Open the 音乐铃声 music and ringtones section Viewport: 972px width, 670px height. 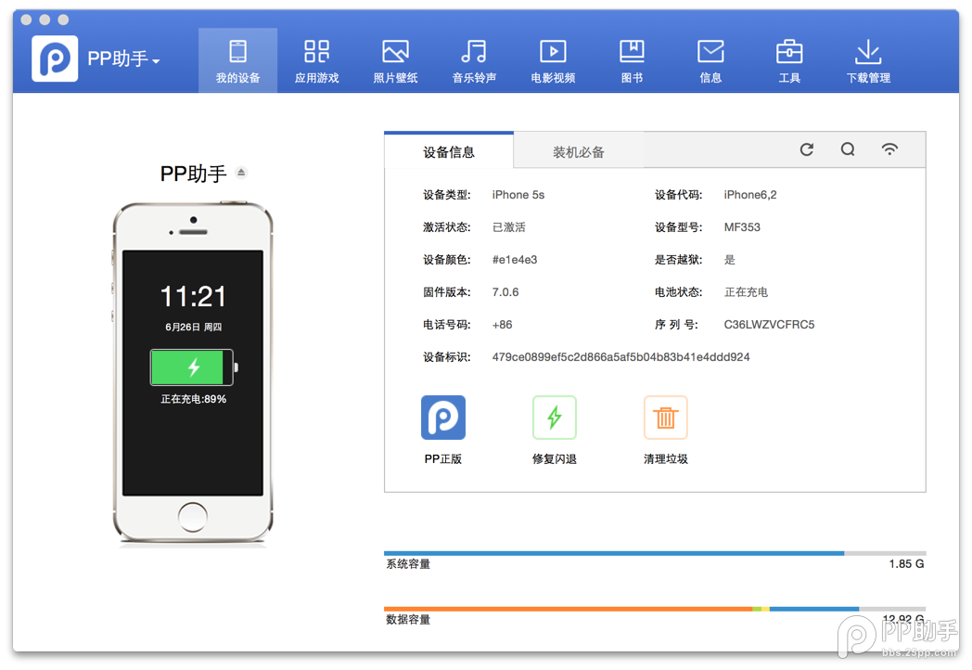[474, 61]
